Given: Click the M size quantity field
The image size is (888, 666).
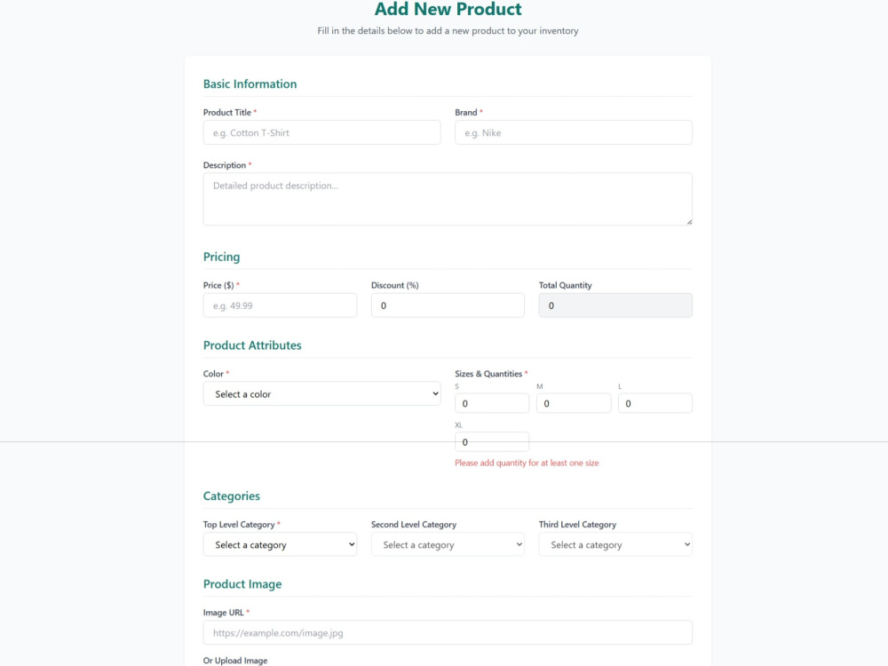Looking at the screenshot, I should click(573, 403).
